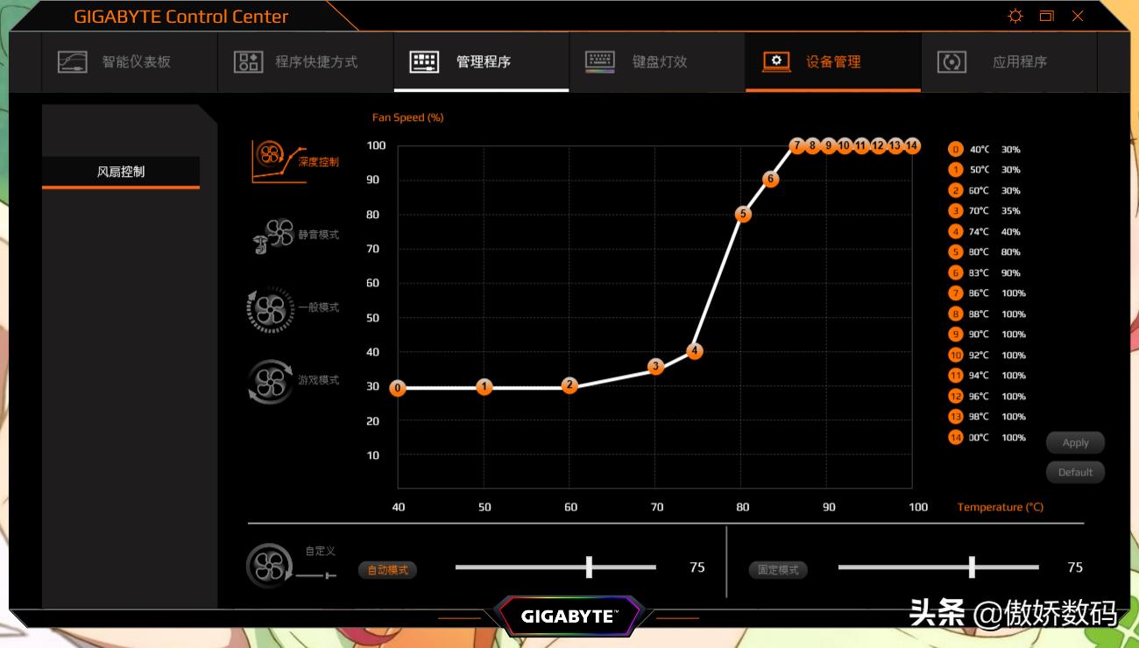This screenshot has height=648, width=1139.
Task: Select curve point 14 on the graph
Action: 912,145
